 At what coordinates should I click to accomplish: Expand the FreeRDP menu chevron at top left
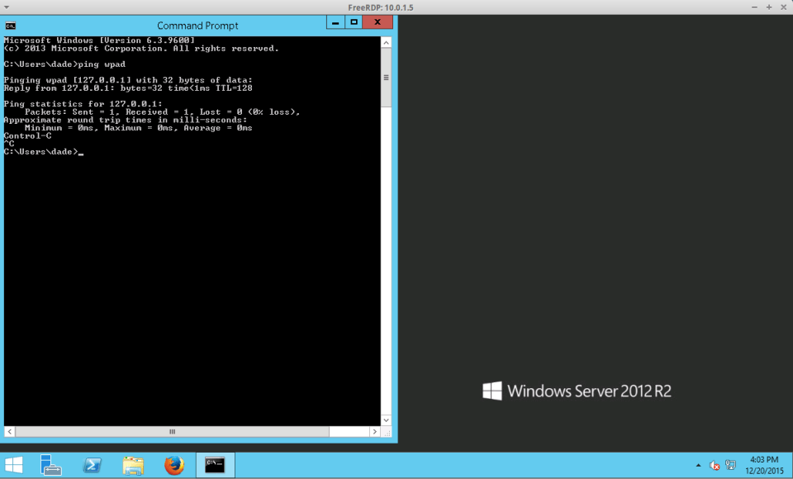7,7
